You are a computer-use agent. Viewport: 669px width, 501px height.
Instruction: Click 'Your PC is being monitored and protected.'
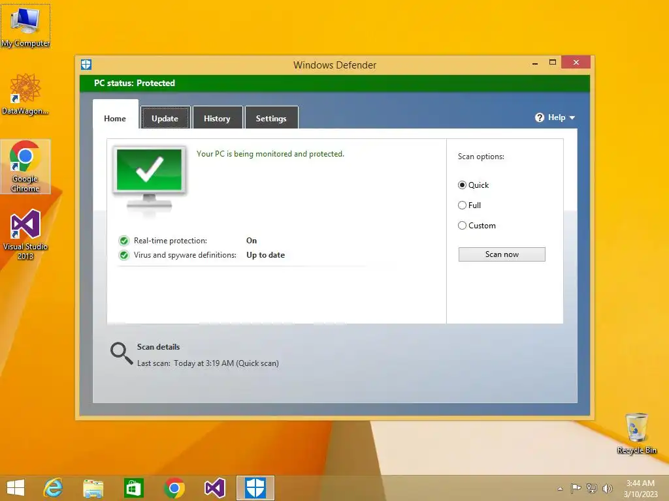(x=270, y=154)
